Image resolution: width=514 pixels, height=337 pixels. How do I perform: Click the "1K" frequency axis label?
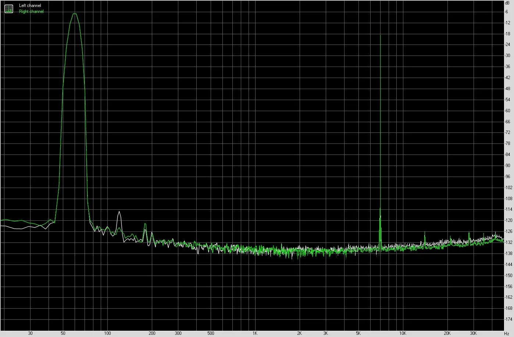tap(255, 333)
